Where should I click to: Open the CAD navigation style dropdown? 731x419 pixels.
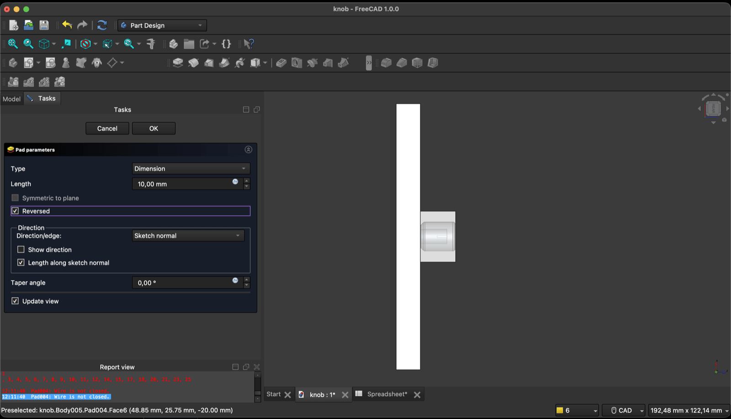pos(624,410)
